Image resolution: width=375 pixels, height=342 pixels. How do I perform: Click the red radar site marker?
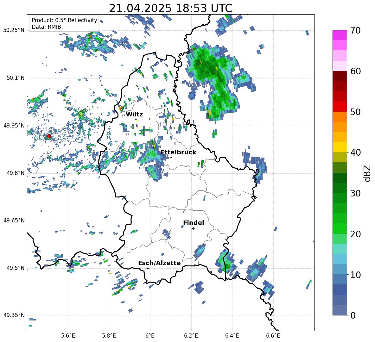point(49,136)
